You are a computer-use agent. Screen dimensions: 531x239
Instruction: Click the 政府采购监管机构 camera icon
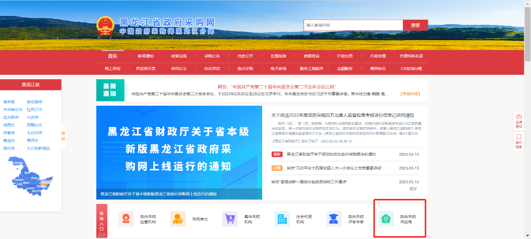[126, 219]
